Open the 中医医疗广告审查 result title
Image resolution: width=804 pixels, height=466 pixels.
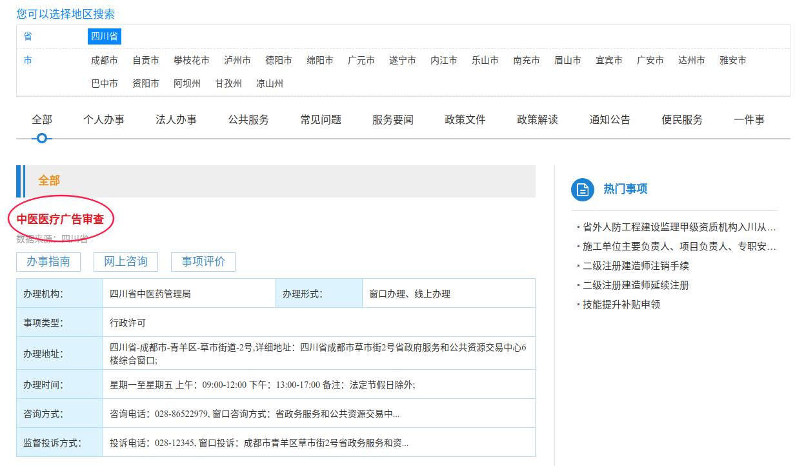60,219
